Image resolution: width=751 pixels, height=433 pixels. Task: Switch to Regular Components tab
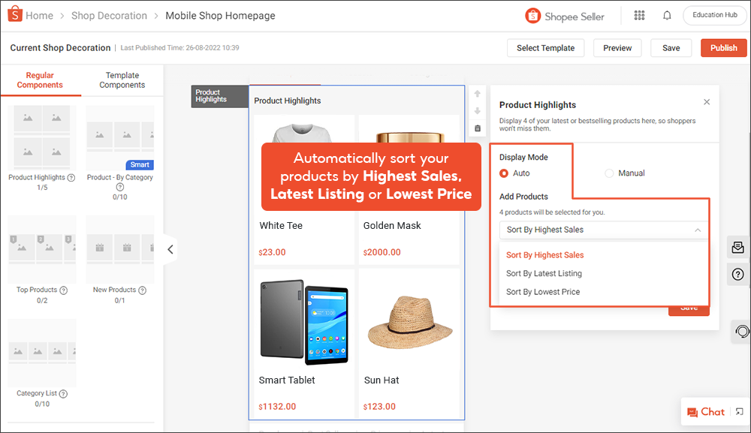coord(40,80)
